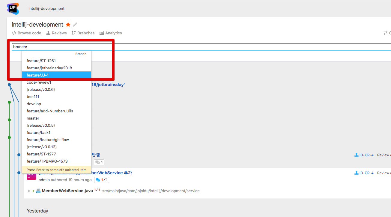The height and width of the screenshot is (217, 391).
Task: Select code-review1 branch suggestion
Action: 56,82
